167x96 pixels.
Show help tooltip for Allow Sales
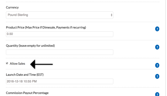(x=157, y=65)
